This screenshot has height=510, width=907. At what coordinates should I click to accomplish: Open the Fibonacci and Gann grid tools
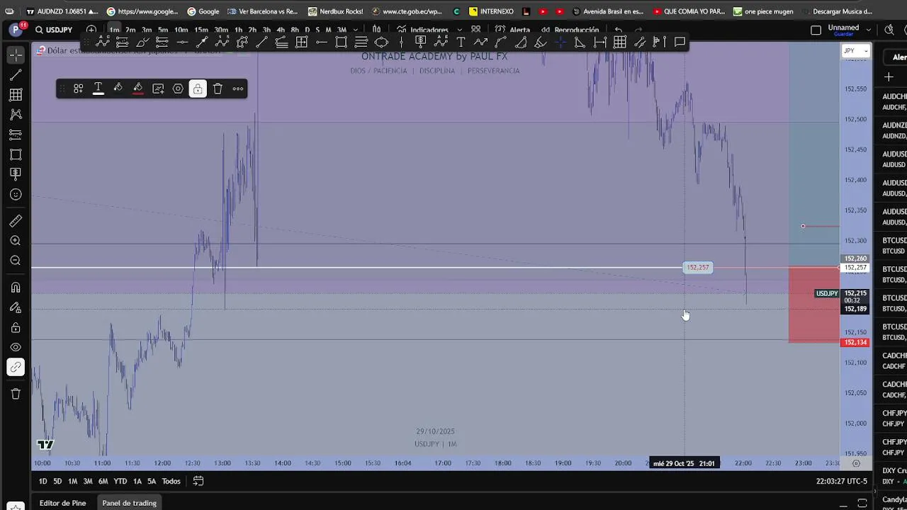tap(16, 95)
